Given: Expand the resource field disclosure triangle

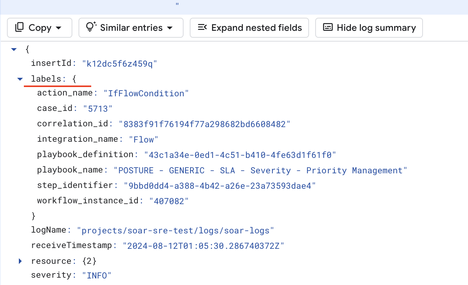Looking at the screenshot, I should click(20, 261).
